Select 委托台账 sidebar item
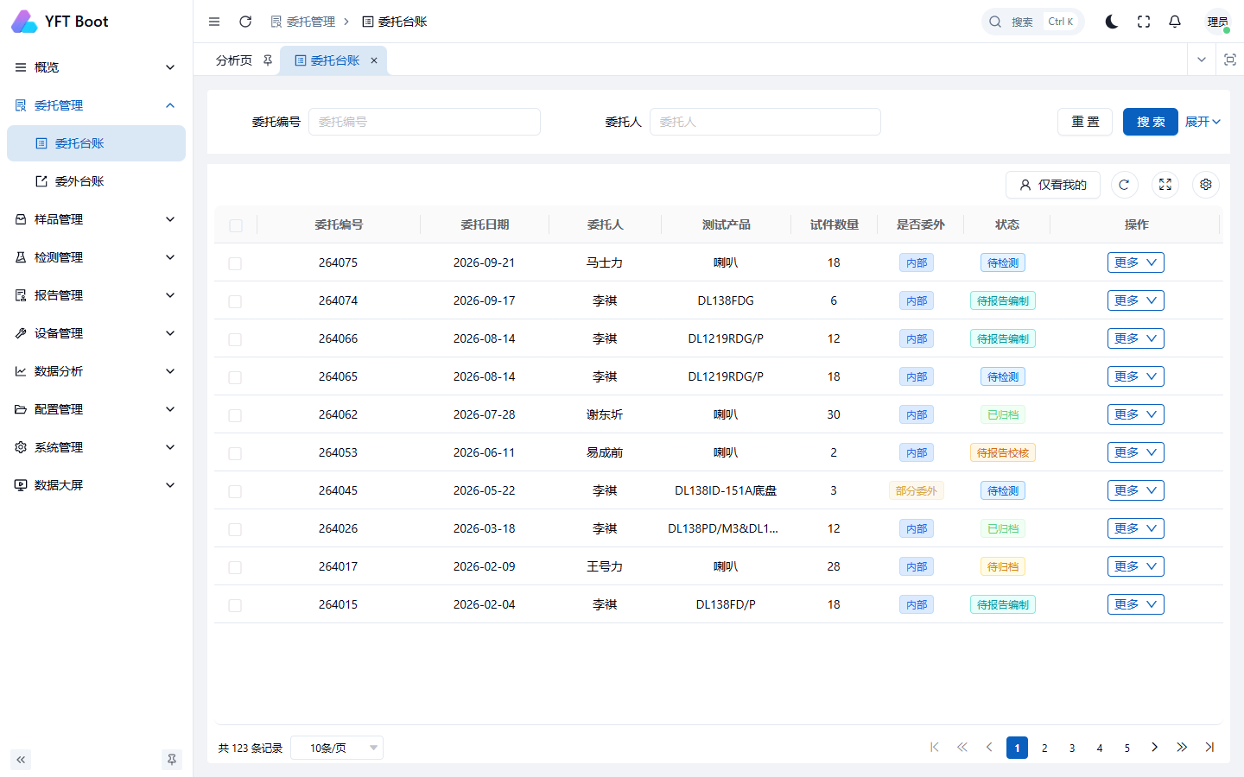1244x777 pixels. pos(96,143)
